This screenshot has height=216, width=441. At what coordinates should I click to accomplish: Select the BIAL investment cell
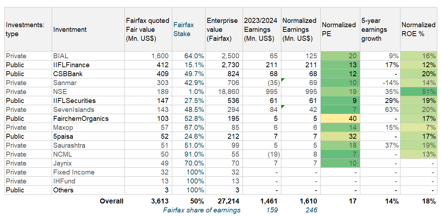pos(88,56)
